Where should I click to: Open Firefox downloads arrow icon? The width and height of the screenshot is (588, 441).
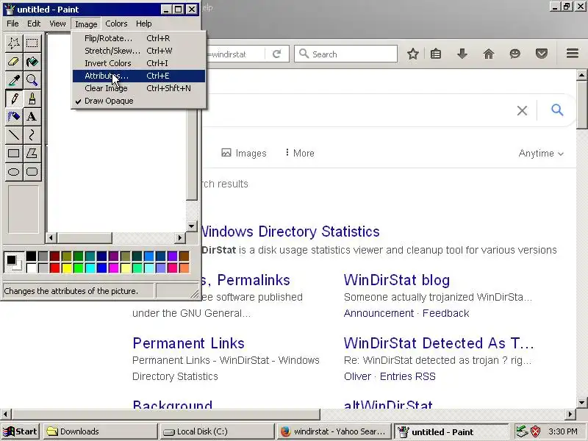pyautogui.click(x=462, y=54)
